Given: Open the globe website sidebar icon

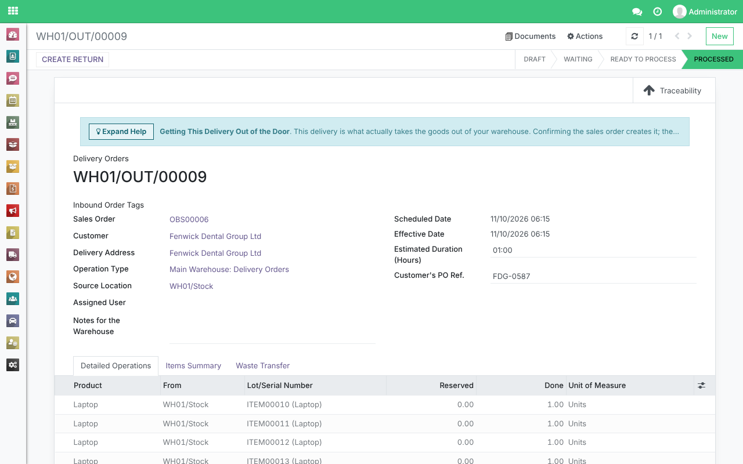Looking at the screenshot, I should click(x=13, y=277).
